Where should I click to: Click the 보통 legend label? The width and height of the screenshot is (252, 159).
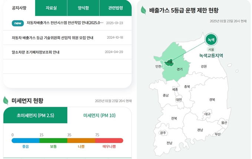click(x=53, y=146)
